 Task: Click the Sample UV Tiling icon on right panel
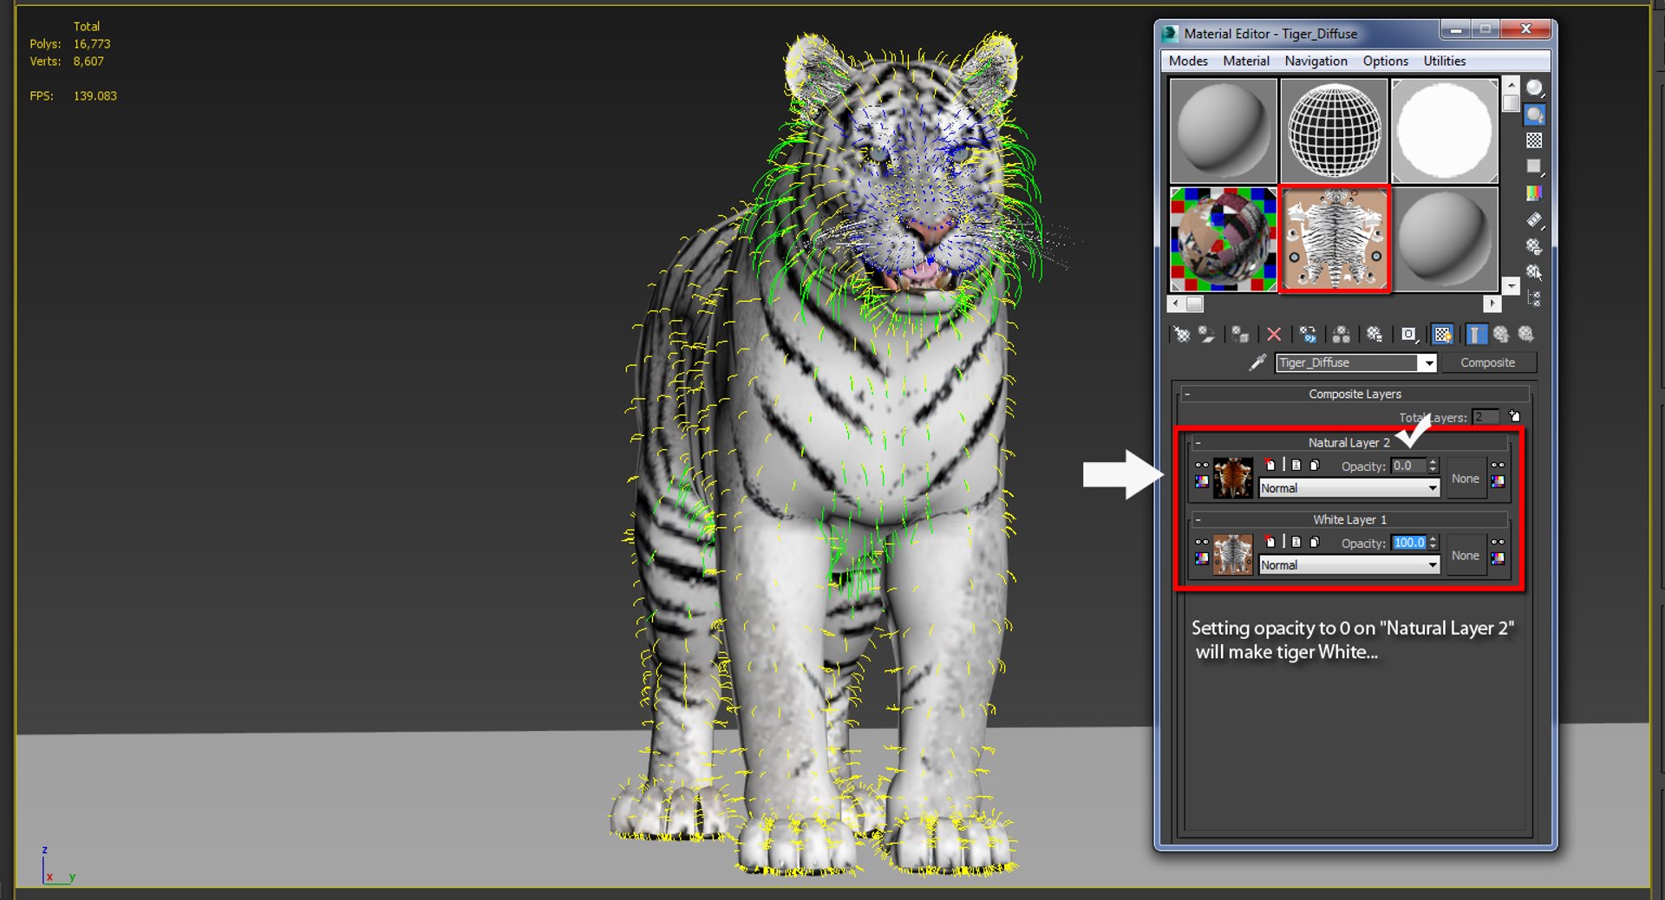click(1535, 166)
